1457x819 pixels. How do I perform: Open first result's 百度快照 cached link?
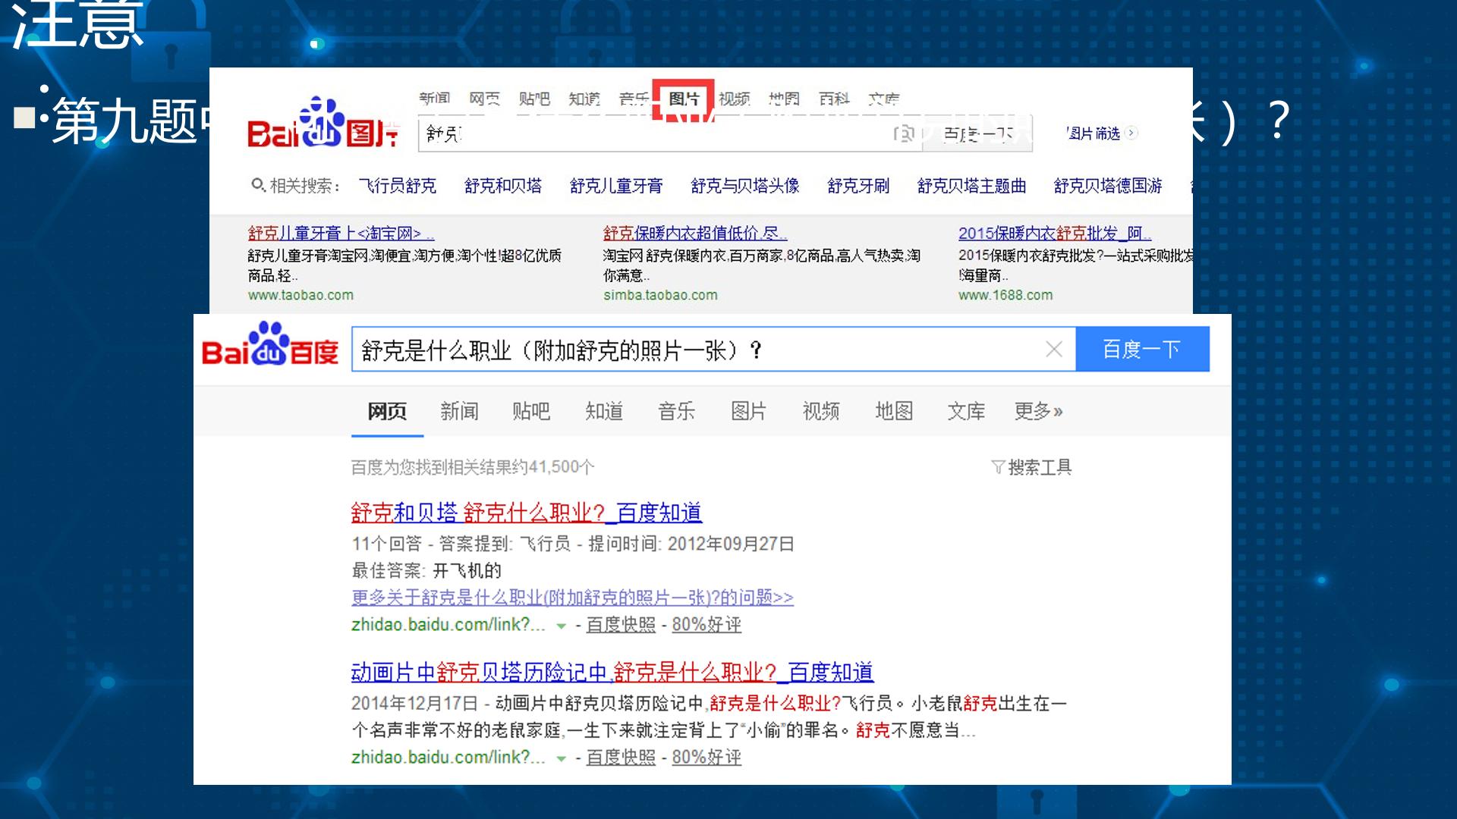point(621,625)
